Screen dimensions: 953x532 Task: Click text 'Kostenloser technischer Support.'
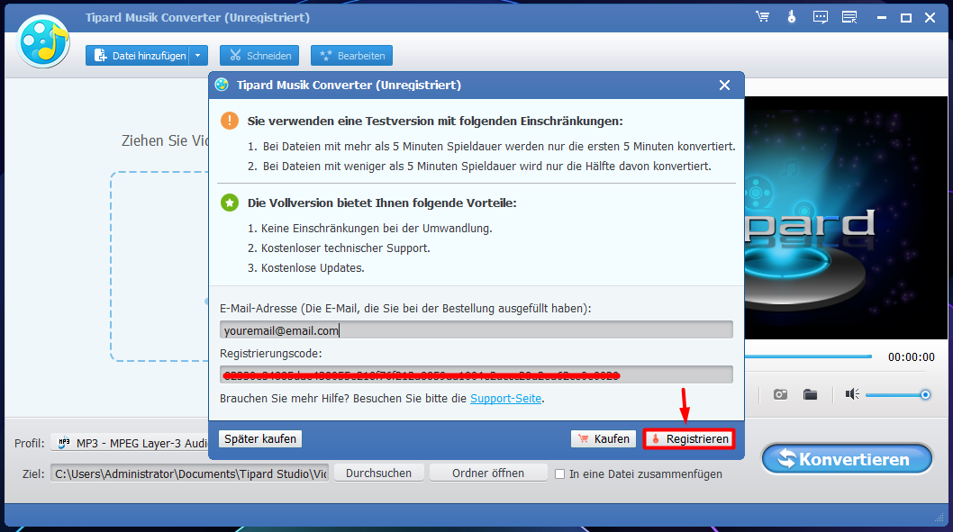point(345,248)
